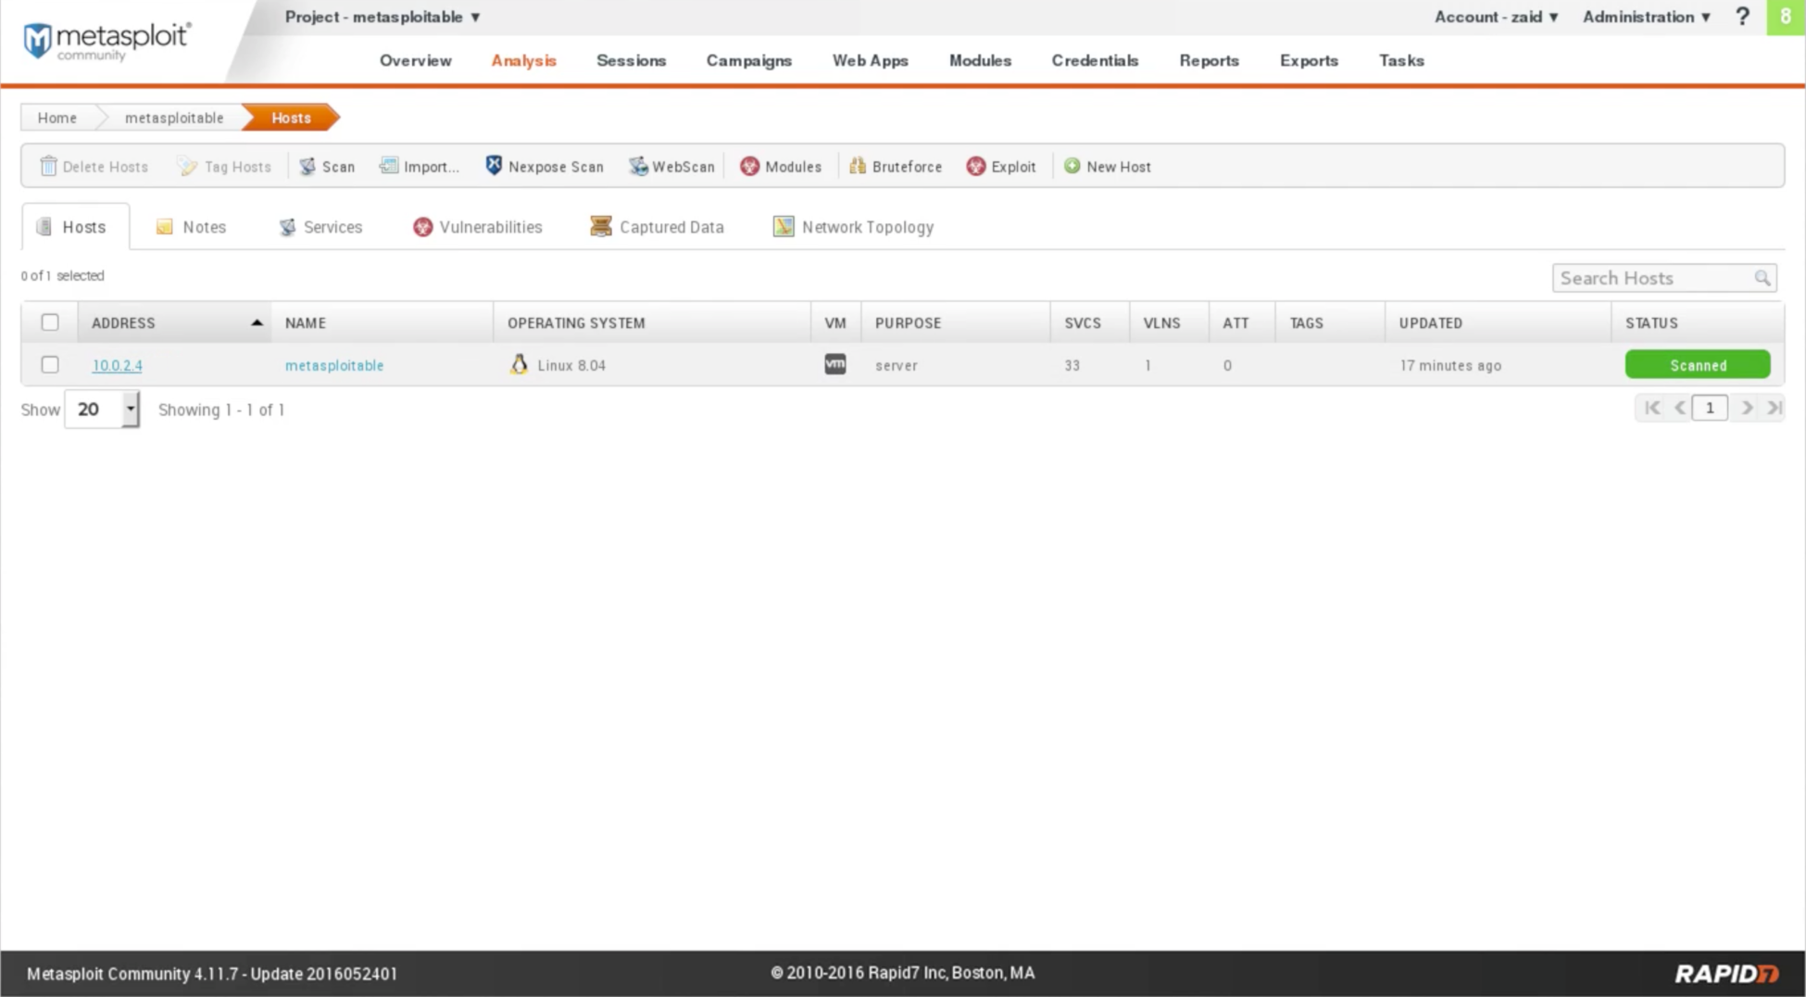This screenshot has height=997, width=1806.
Task: Open the Campaigns menu
Action: point(748,60)
